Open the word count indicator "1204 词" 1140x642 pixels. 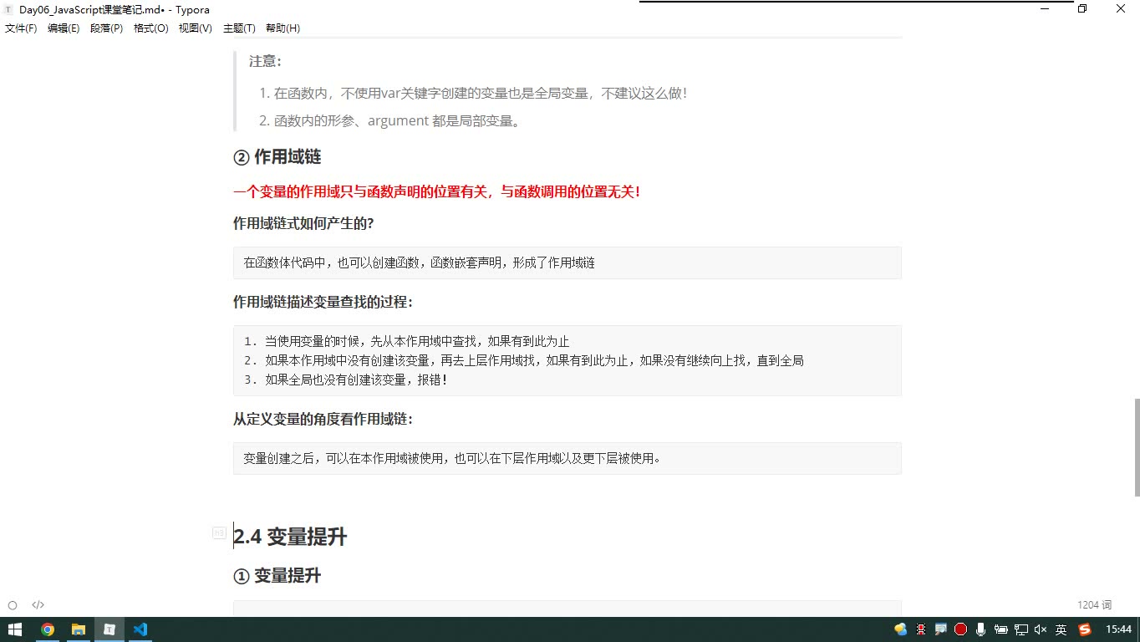coord(1094,605)
